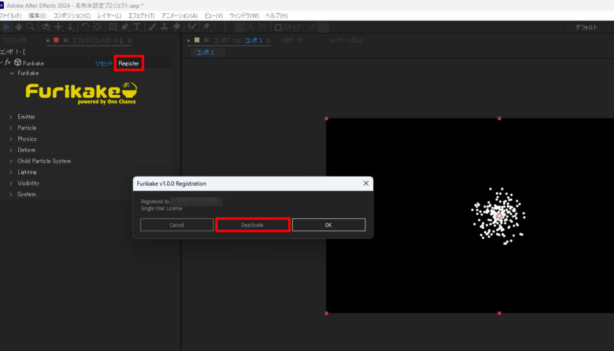
Task: Open Composition panel menu icon
Action: tap(268, 40)
